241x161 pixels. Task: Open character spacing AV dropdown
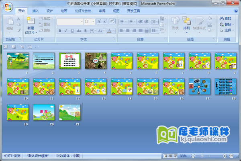coord(92,31)
